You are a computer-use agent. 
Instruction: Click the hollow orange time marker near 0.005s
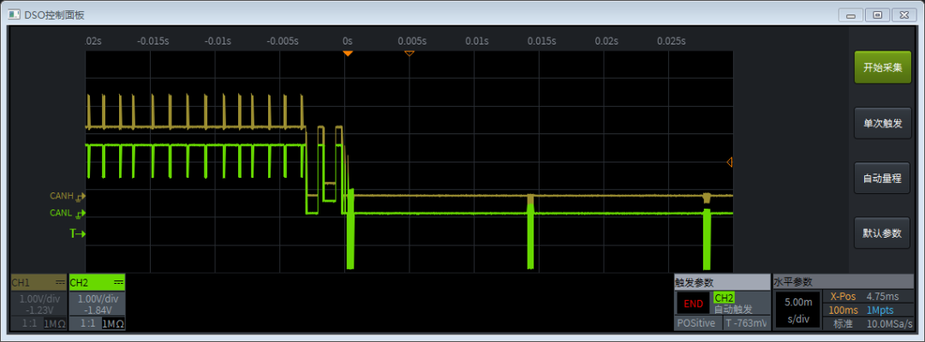pyautogui.click(x=409, y=54)
